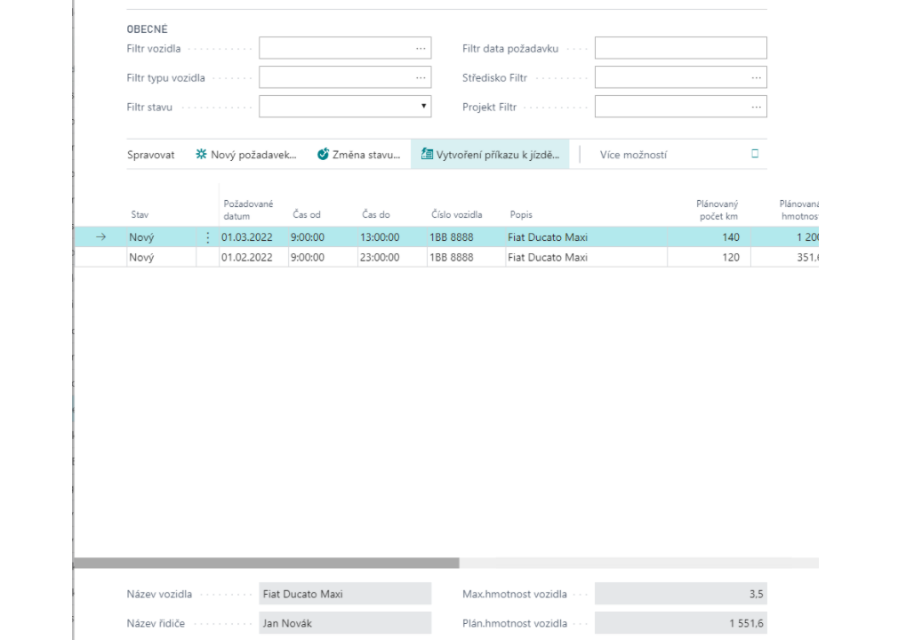This screenshot has height=640, width=906.
Task: Open the vertical ellipsis menu on selected row
Action: click(x=207, y=236)
